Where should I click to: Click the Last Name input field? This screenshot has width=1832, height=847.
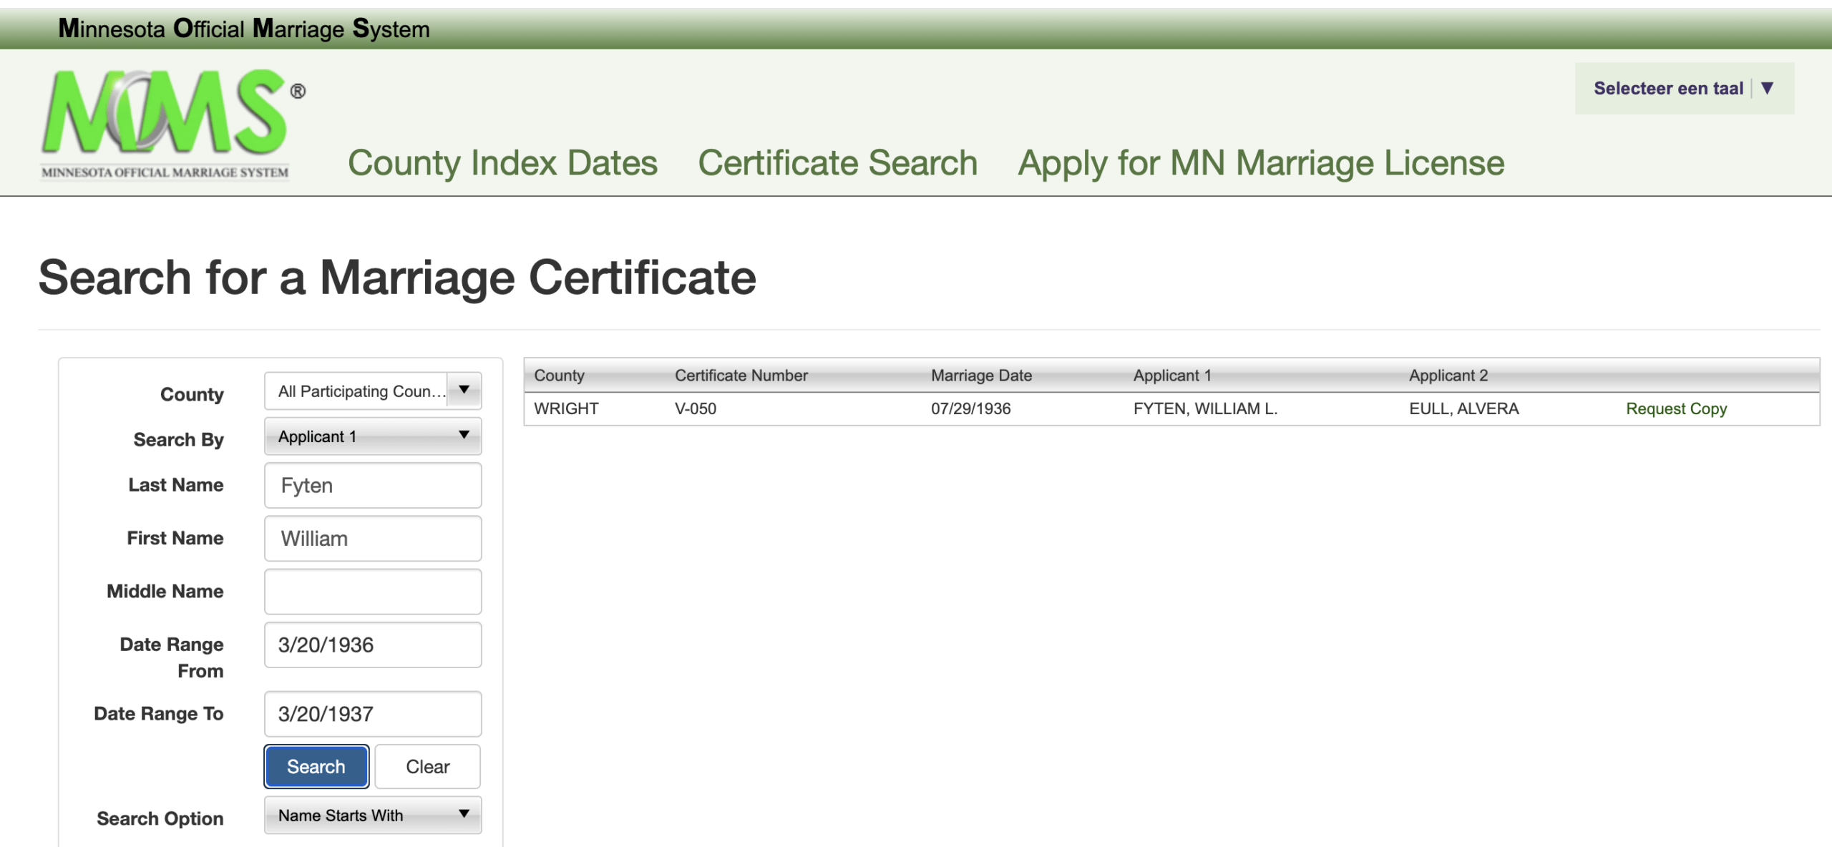[372, 486]
